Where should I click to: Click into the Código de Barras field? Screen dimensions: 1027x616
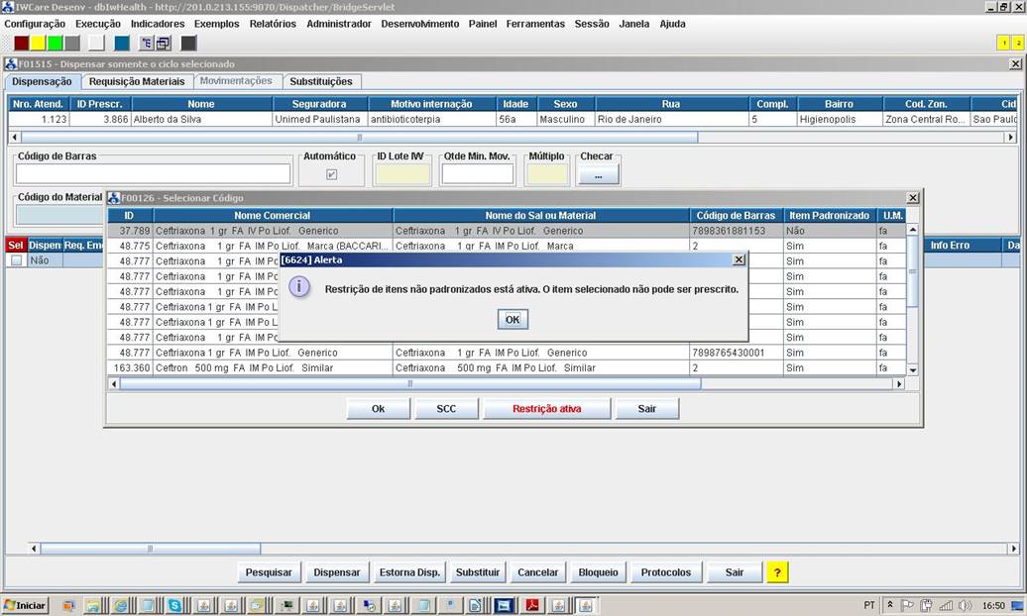[x=153, y=174]
